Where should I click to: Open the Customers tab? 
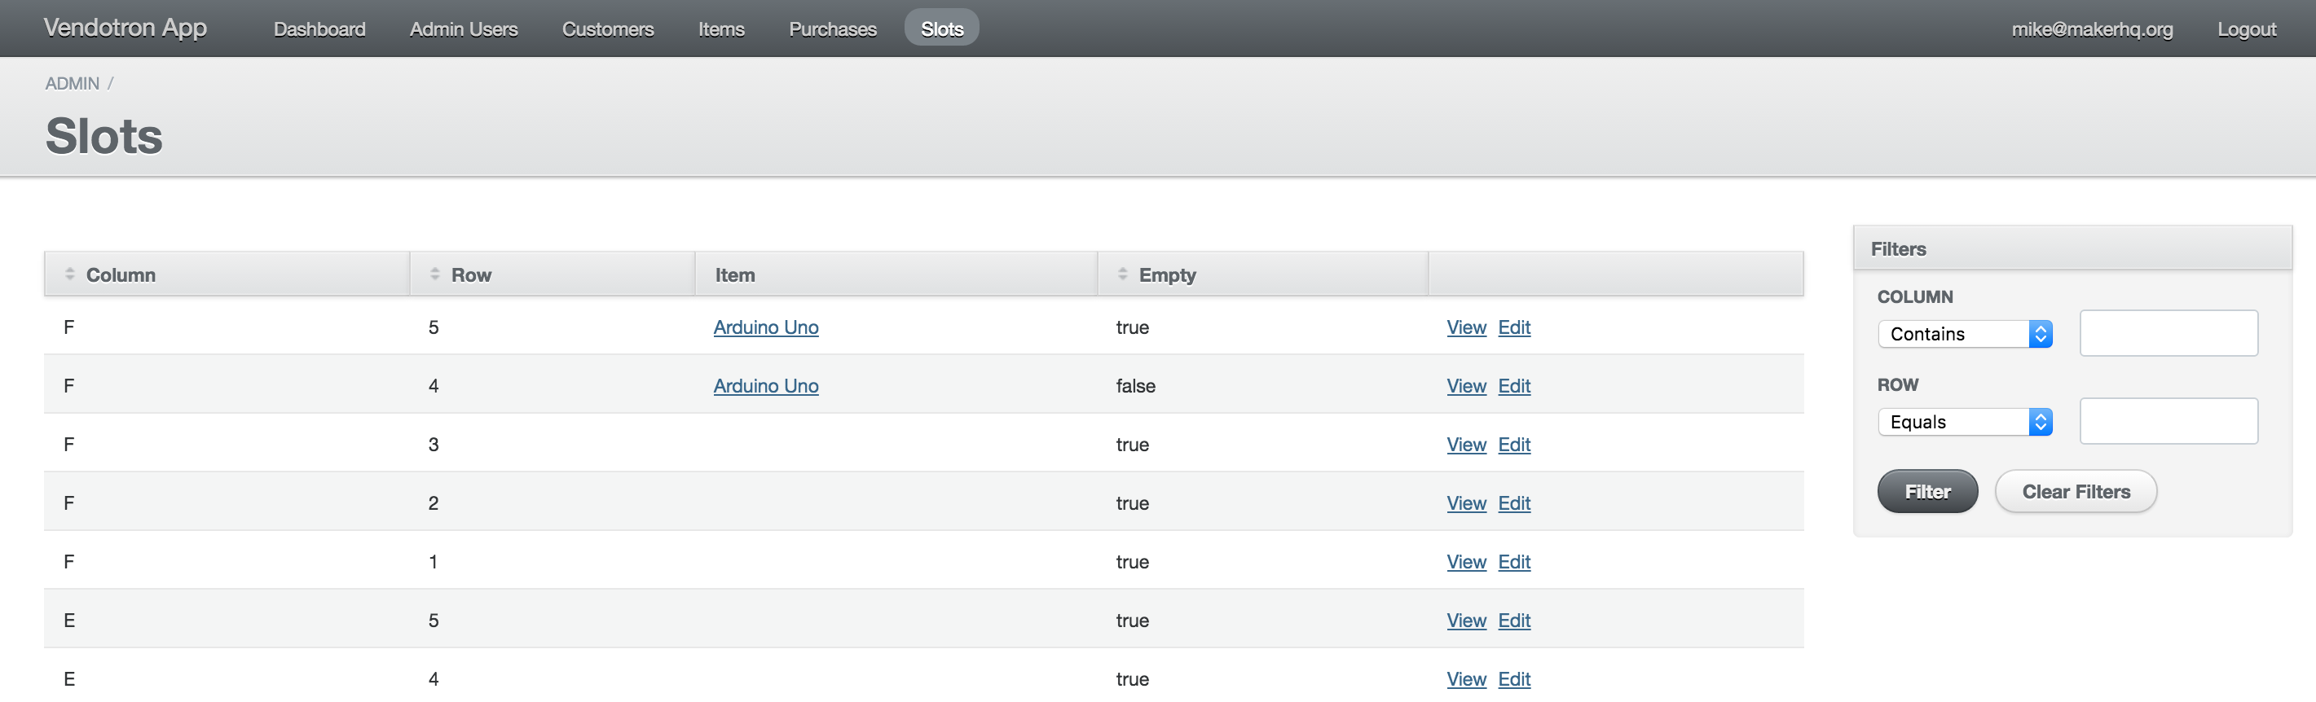pyautogui.click(x=608, y=29)
